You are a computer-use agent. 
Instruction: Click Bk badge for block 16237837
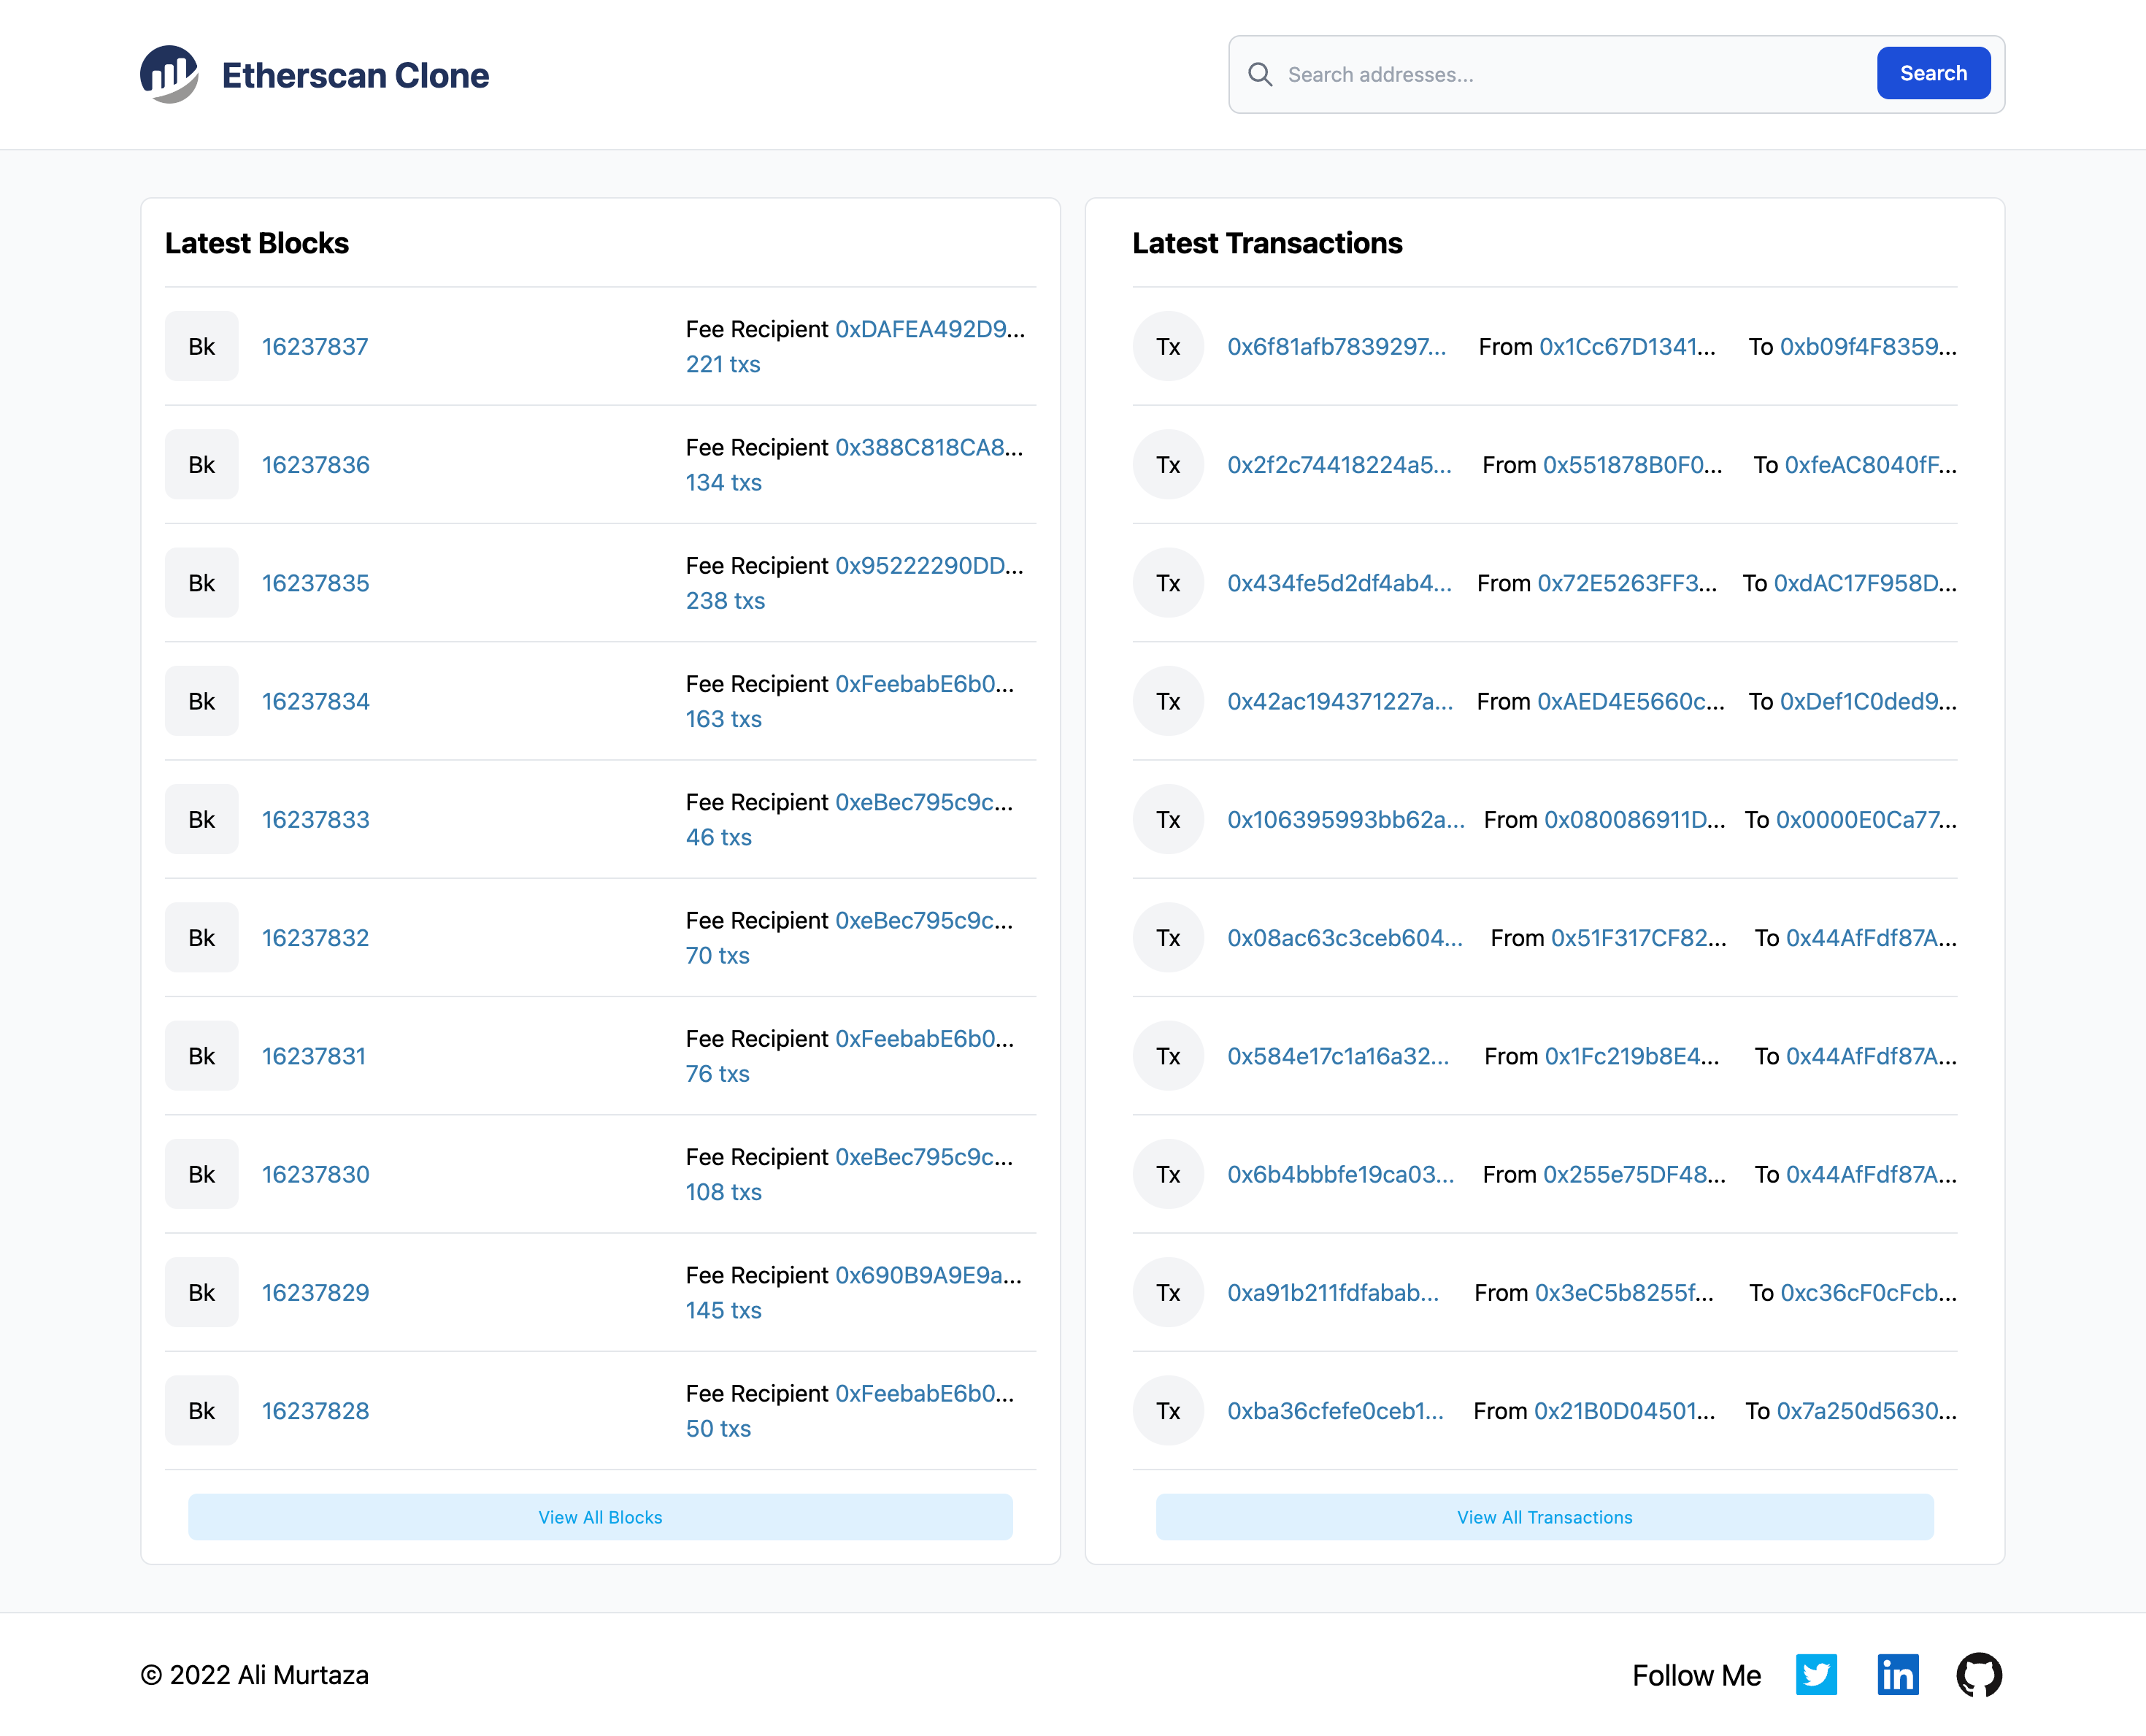pyautogui.click(x=202, y=347)
